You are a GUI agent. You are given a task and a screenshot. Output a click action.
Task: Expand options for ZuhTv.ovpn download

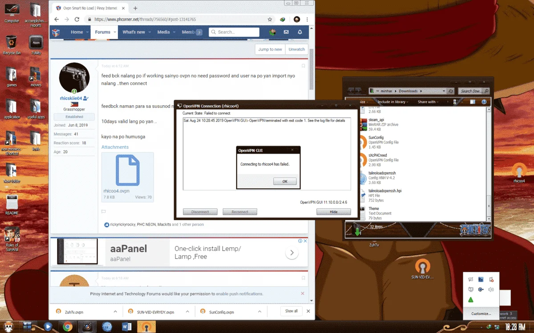(x=115, y=311)
